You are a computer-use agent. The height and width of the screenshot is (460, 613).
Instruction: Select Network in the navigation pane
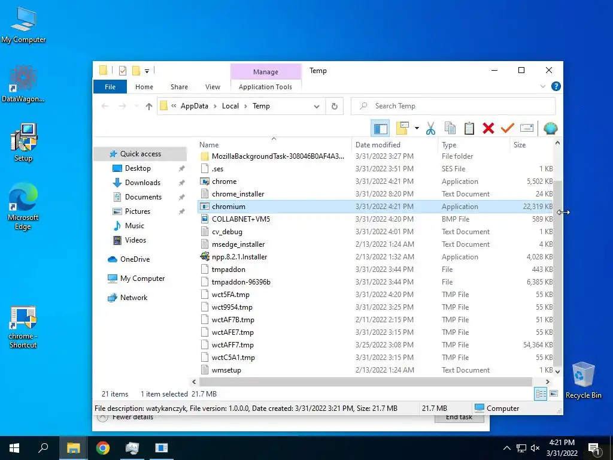tap(133, 298)
